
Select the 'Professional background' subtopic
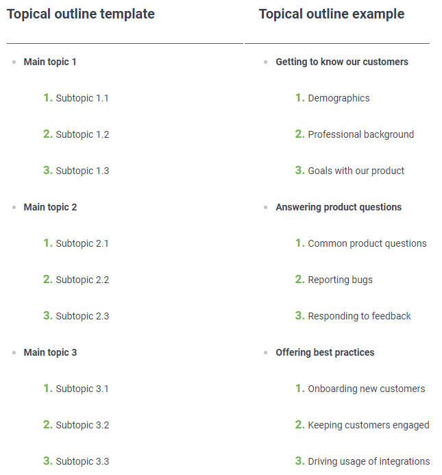(x=361, y=134)
